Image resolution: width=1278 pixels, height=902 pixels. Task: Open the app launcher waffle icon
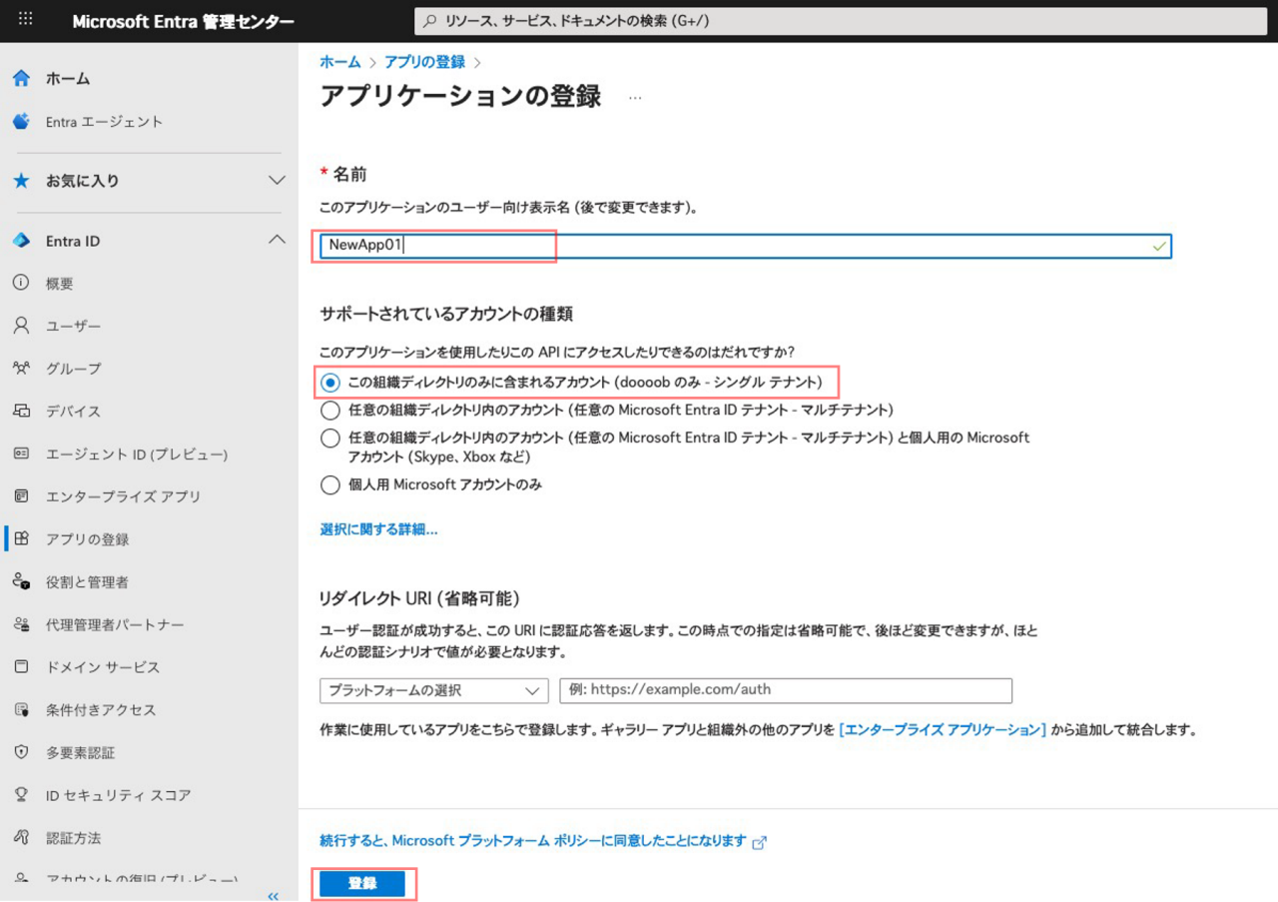click(x=26, y=19)
